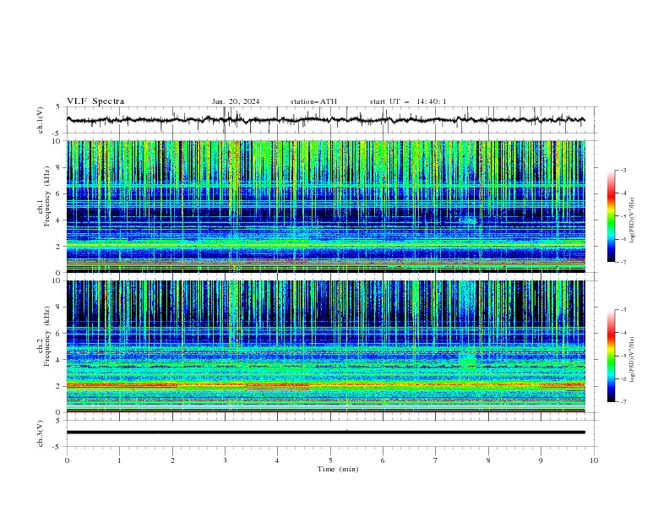Click the "VLF Spectra" title text
Screen dimensions: 669x517
click(95, 101)
